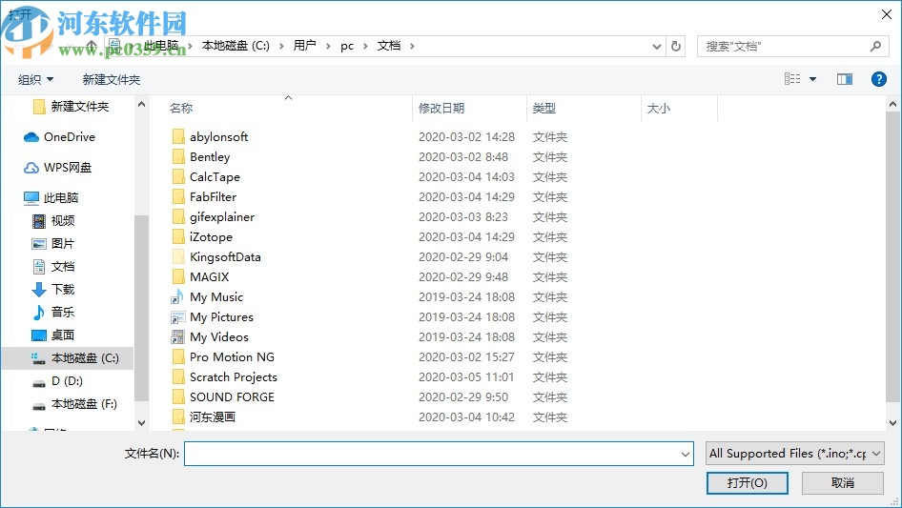
Task: Click the MAGIX folder icon
Action: (178, 276)
